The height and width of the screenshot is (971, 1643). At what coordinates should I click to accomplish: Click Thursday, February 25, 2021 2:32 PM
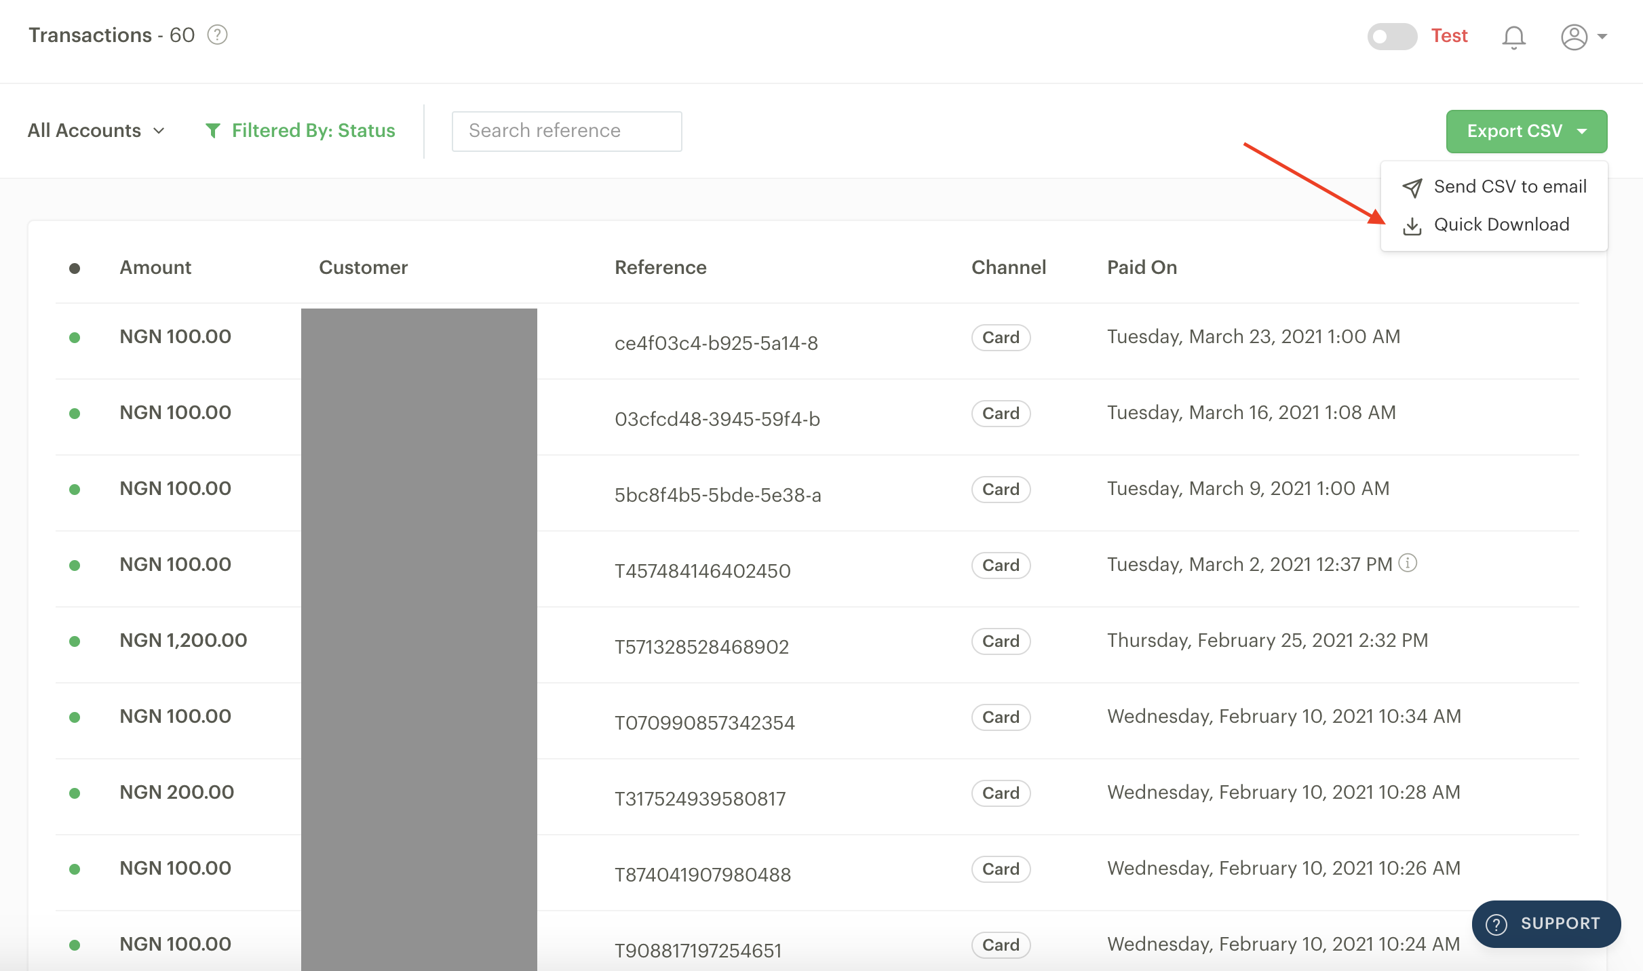(1267, 640)
